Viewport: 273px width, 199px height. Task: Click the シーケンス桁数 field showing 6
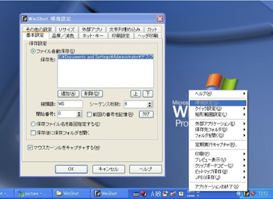tap(135, 104)
